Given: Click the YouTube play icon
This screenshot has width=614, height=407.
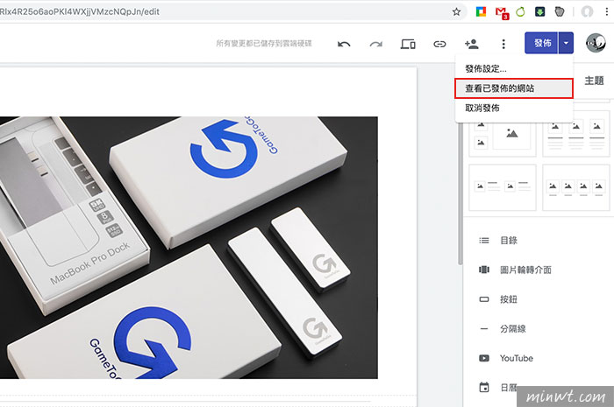Looking at the screenshot, I should coord(484,358).
